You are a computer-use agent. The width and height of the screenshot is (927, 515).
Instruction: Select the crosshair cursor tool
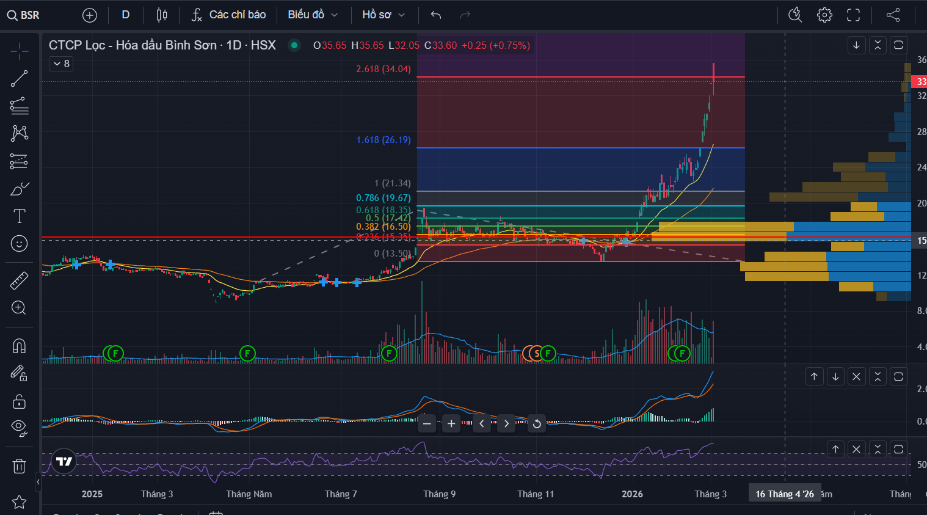20,51
